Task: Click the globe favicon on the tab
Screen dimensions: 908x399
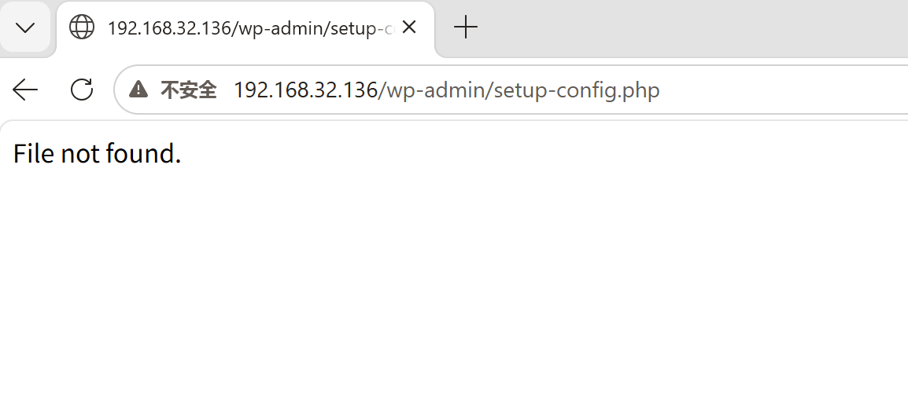Action: click(82, 27)
